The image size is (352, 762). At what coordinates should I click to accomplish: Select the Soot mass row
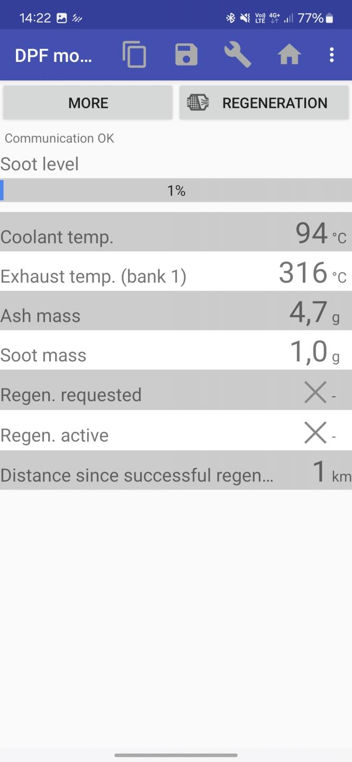[x=176, y=350]
